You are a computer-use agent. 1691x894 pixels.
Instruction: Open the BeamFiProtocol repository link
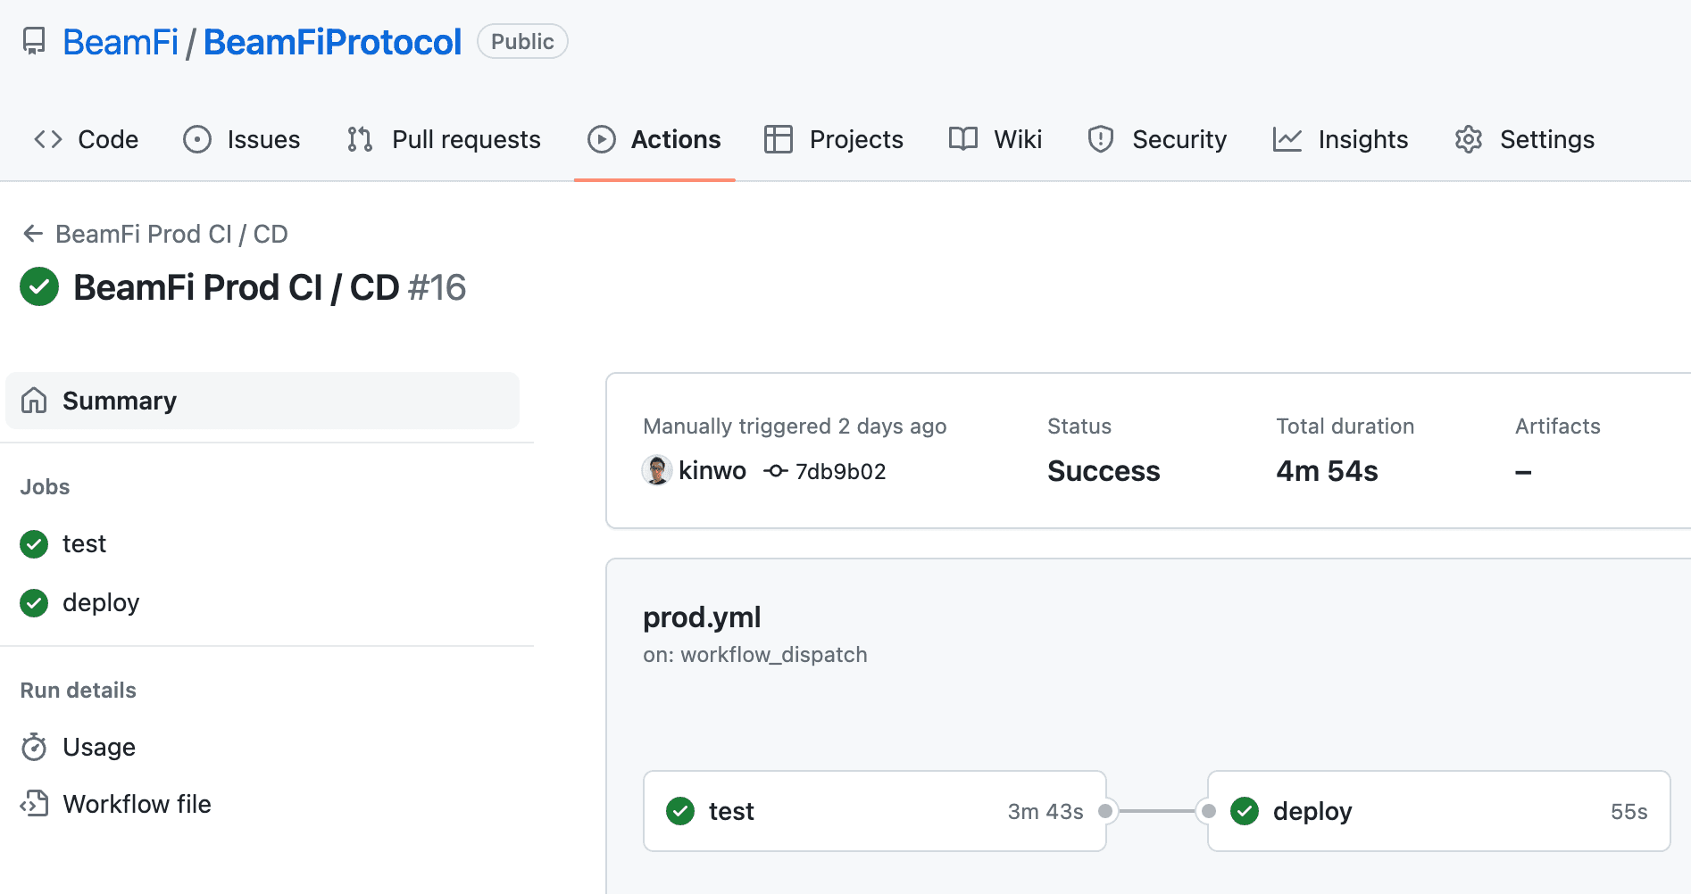click(332, 42)
